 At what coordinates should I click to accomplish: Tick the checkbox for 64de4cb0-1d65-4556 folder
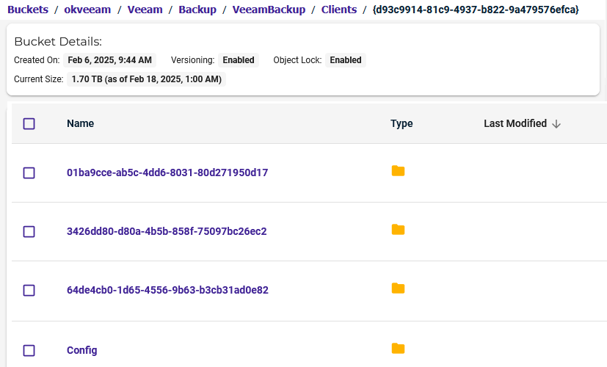29,291
